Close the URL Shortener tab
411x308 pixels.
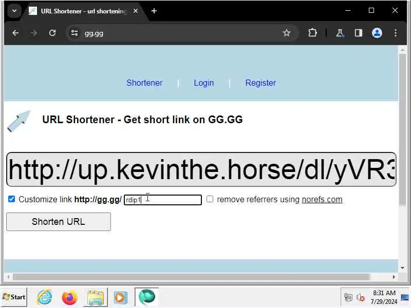[136, 11]
